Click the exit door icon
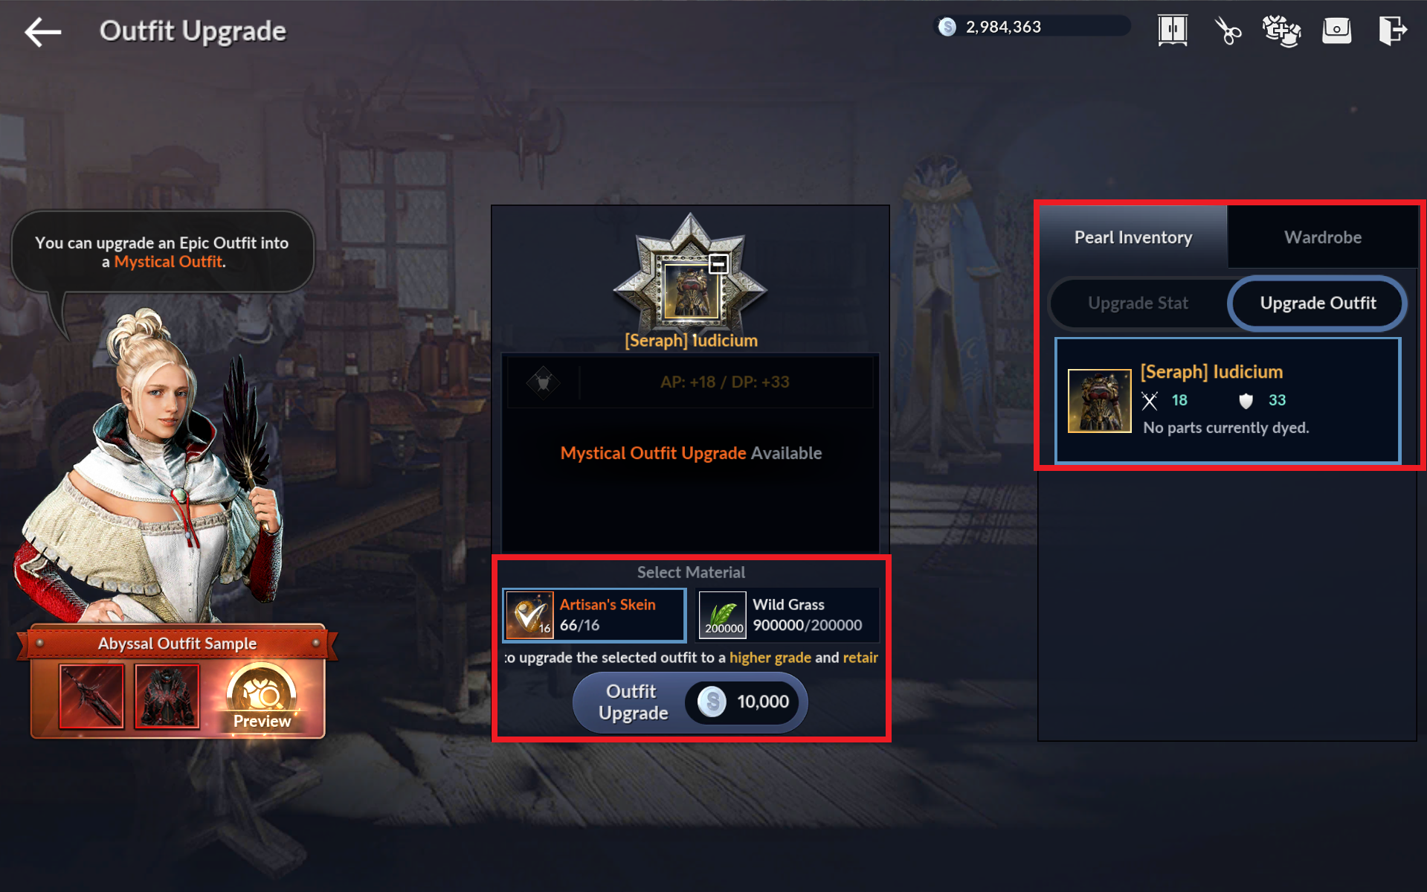 [x=1392, y=31]
